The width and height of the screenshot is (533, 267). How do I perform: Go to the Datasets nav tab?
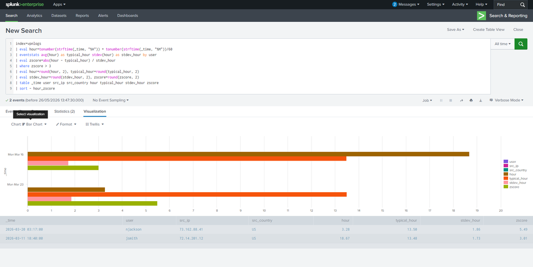pos(59,16)
